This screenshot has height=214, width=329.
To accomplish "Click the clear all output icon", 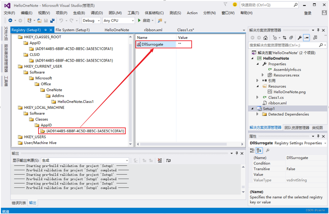I will point(160,160).
